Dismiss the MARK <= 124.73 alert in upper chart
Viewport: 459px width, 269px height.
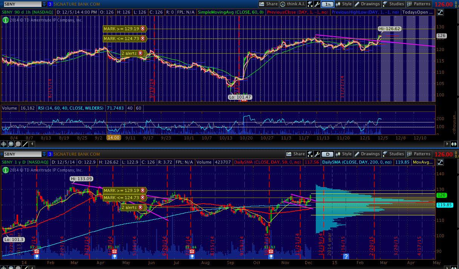click(x=142, y=39)
